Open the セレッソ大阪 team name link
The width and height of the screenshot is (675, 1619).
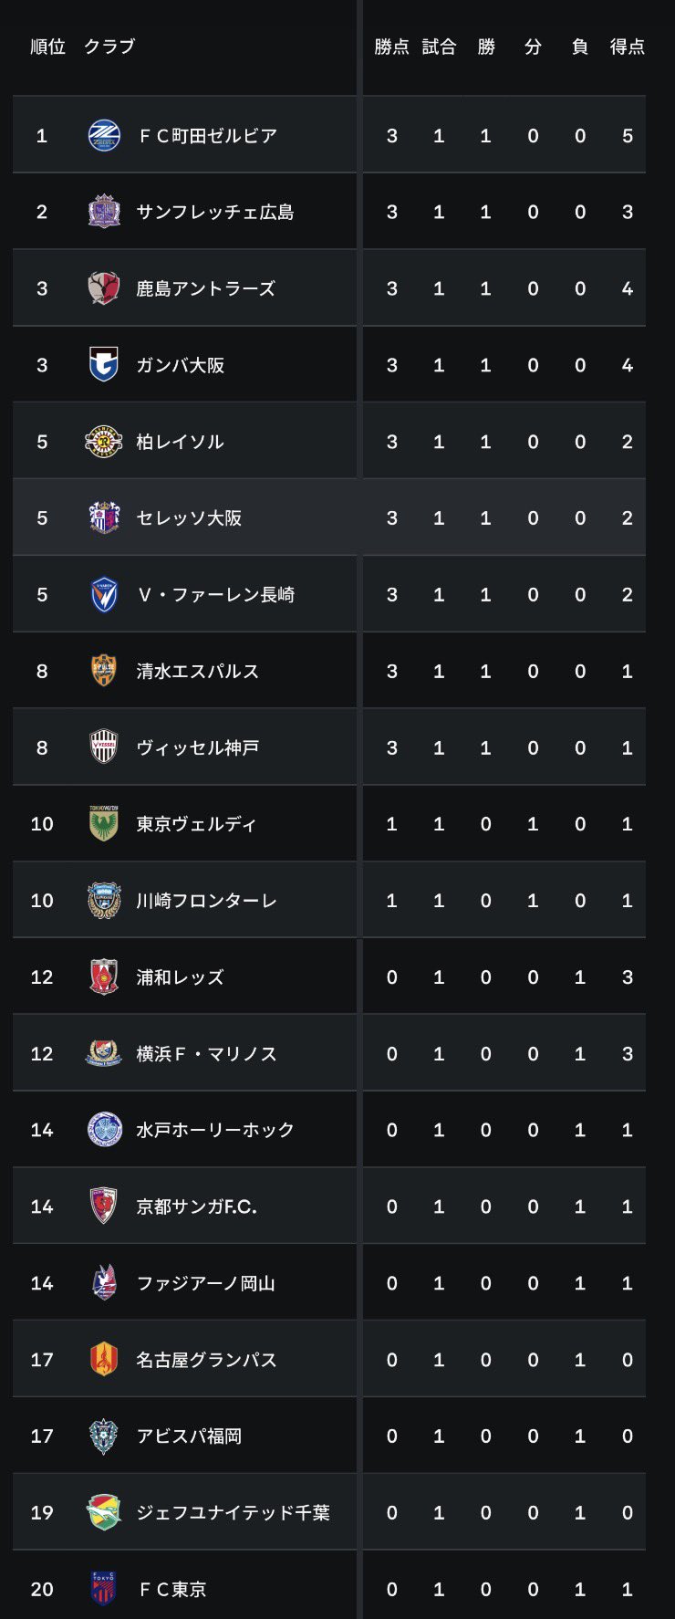pos(189,518)
